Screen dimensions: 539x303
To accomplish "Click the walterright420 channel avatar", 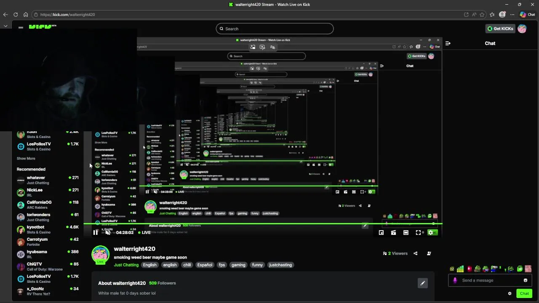I will (100, 255).
